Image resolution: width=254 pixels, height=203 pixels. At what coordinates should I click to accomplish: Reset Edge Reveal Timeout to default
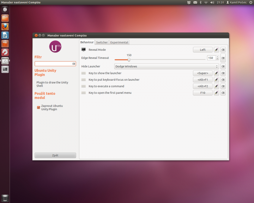tap(223, 58)
